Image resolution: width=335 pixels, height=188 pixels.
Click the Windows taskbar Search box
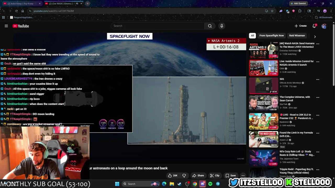pos(141,184)
